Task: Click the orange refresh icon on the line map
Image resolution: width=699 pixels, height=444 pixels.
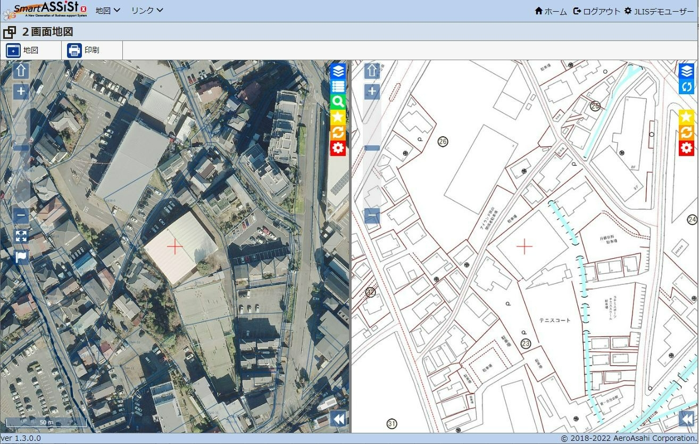Action: [686, 133]
